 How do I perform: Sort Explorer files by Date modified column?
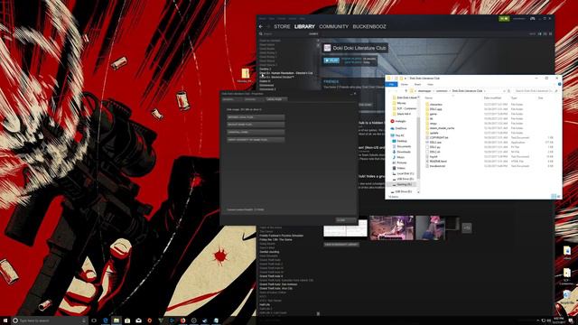tap(492, 98)
